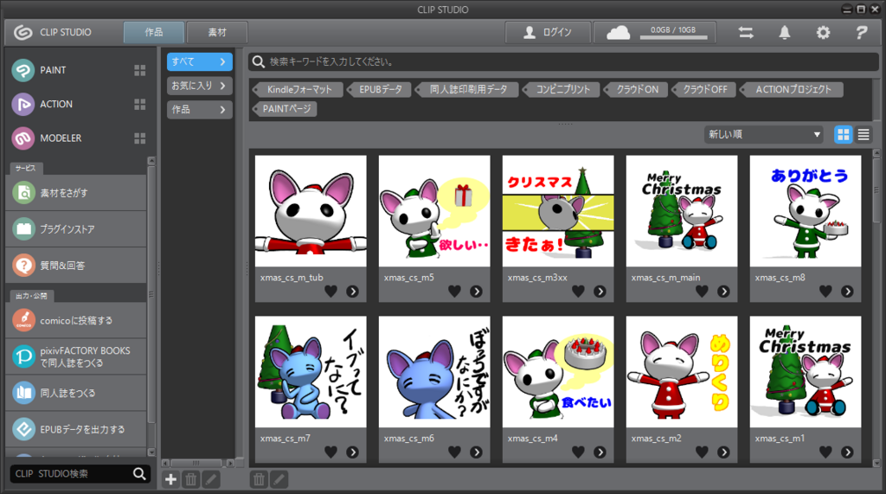Image resolution: width=886 pixels, height=494 pixels.
Task: Open pixivFACTORY BOOKS doujinshi service
Action: (x=76, y=356)
